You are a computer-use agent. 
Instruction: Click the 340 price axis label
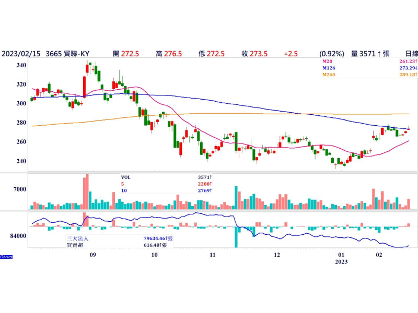21,65
